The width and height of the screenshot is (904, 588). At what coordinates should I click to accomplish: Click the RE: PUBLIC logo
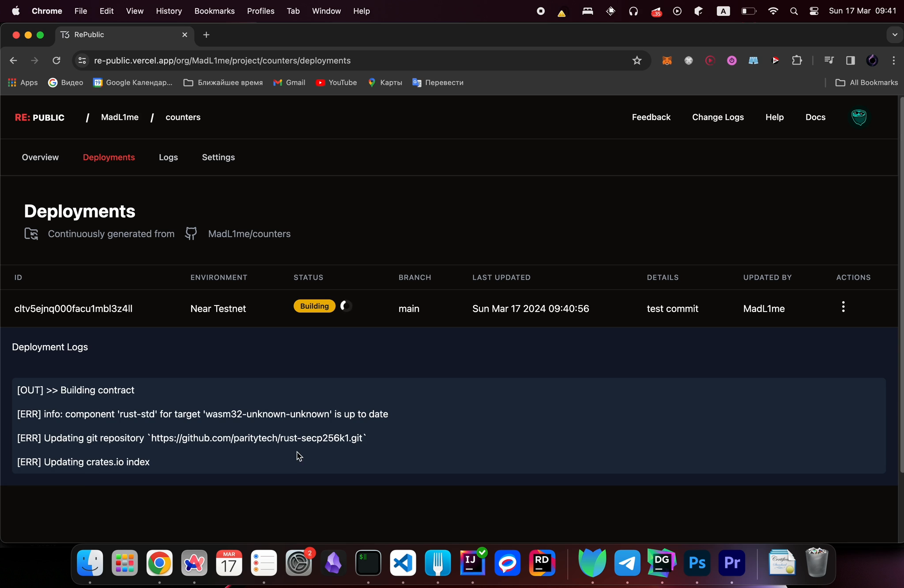(x=40, y=118)
